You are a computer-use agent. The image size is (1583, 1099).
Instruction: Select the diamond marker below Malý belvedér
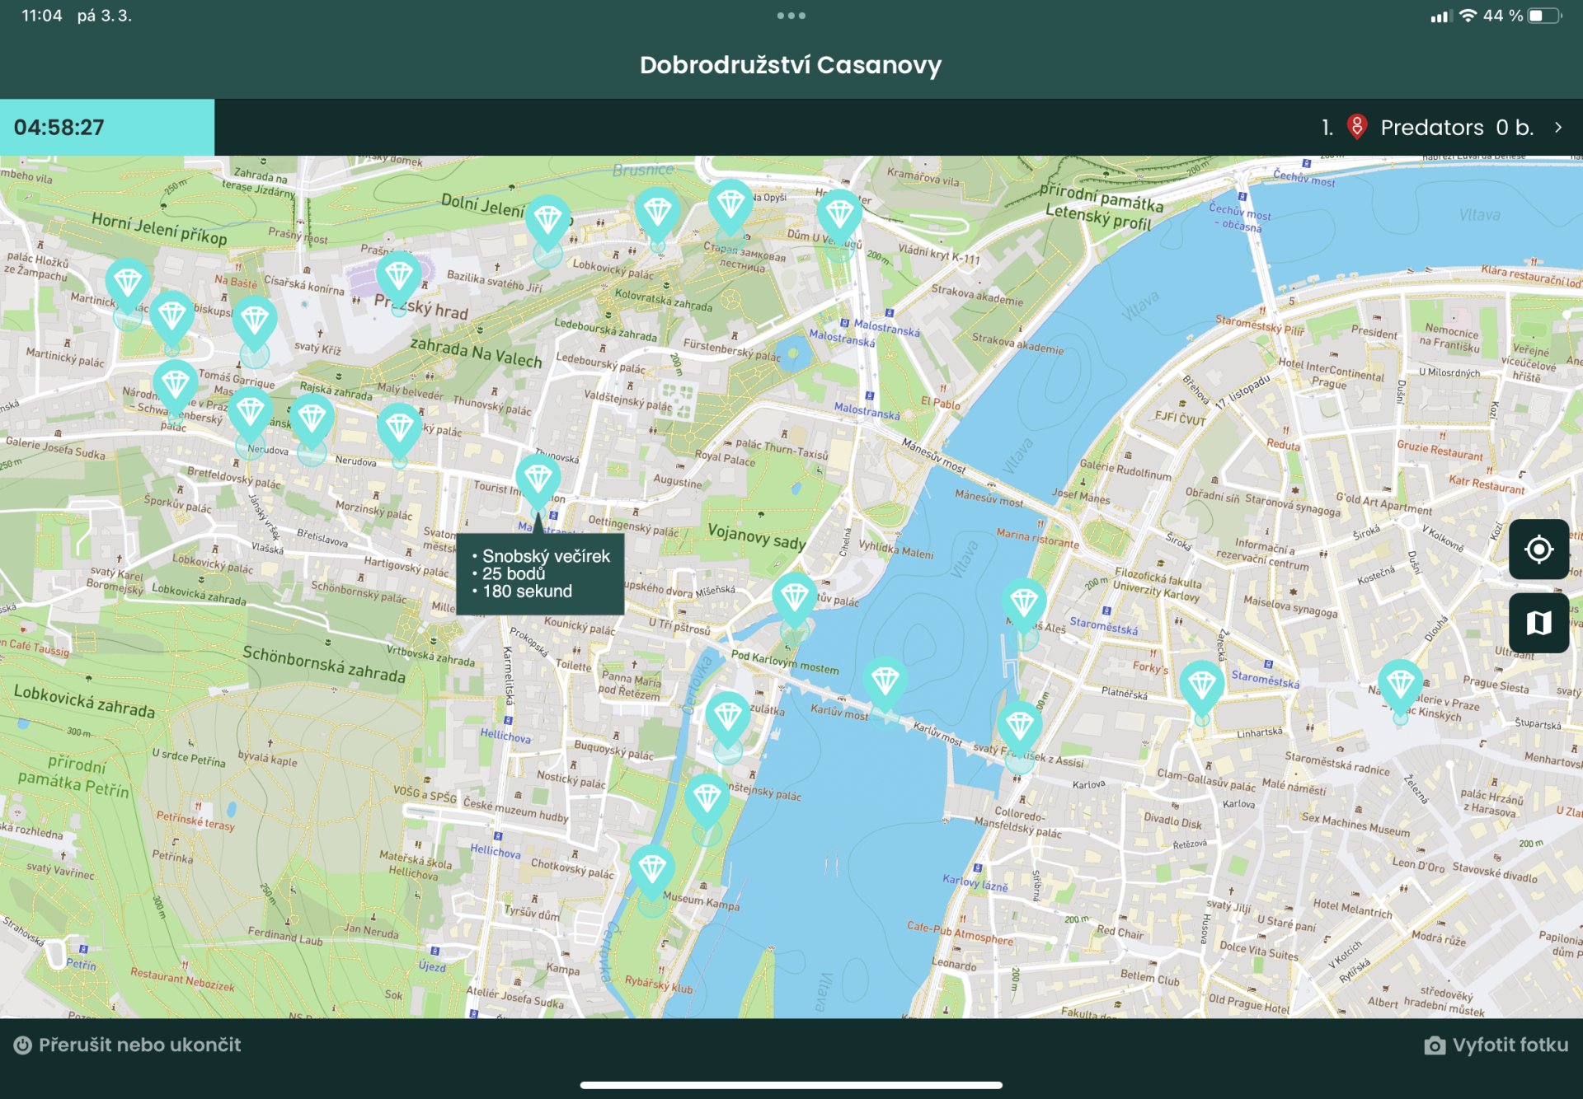click(400, 430)
